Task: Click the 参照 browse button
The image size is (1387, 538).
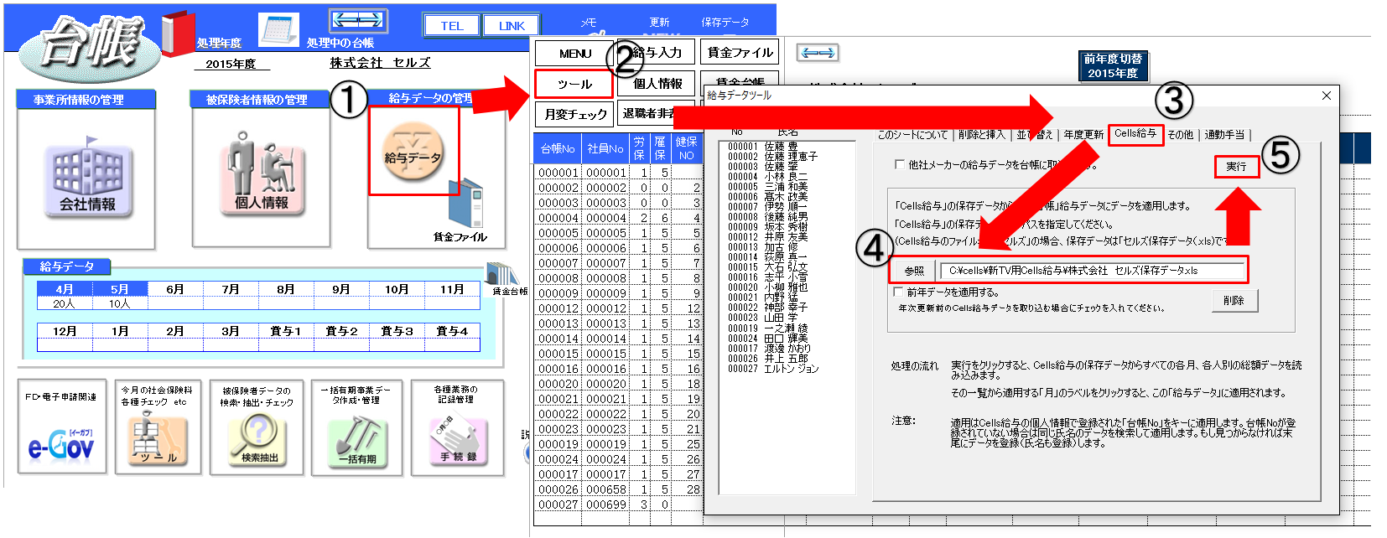Action: [914, 271]
